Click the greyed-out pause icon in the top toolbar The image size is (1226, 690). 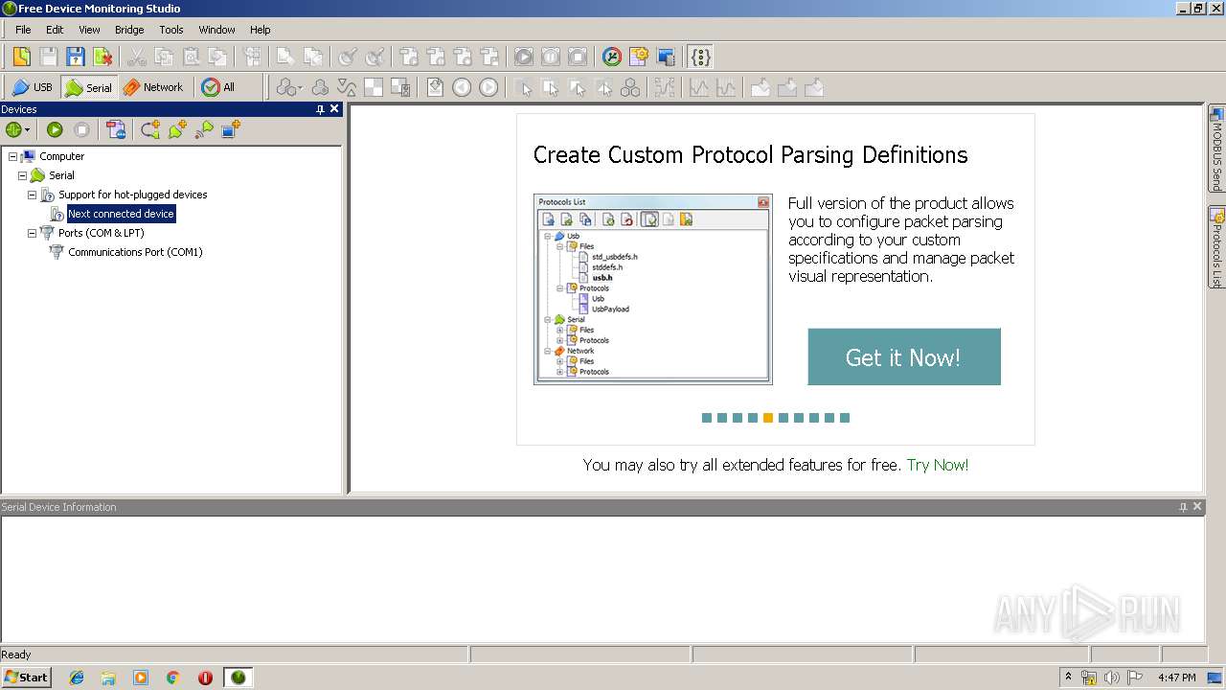[x=551, y=57]
